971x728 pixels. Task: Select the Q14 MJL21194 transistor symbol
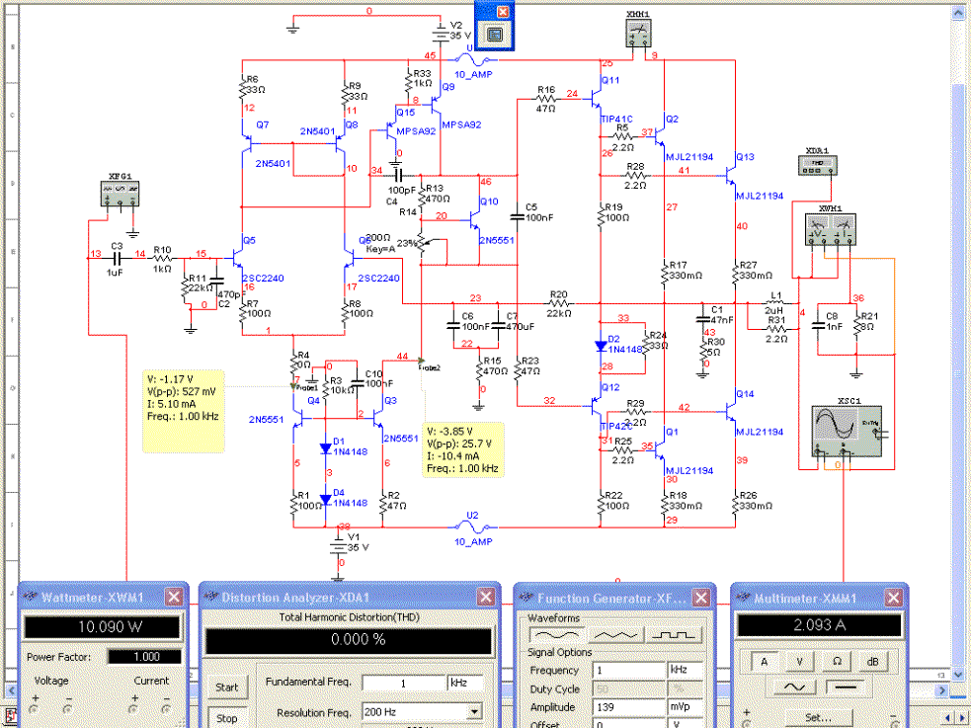point(731,410)
